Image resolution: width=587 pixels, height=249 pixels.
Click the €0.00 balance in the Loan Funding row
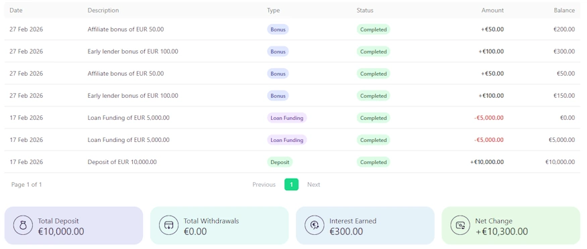(568, 118)
